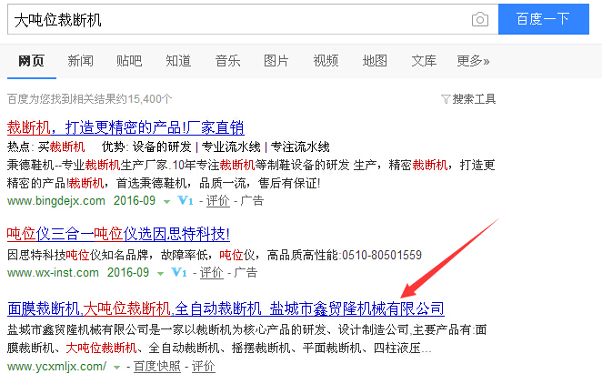Click V1 badge on bingdejx.com result
602x384 pixels.
(182, 200)
